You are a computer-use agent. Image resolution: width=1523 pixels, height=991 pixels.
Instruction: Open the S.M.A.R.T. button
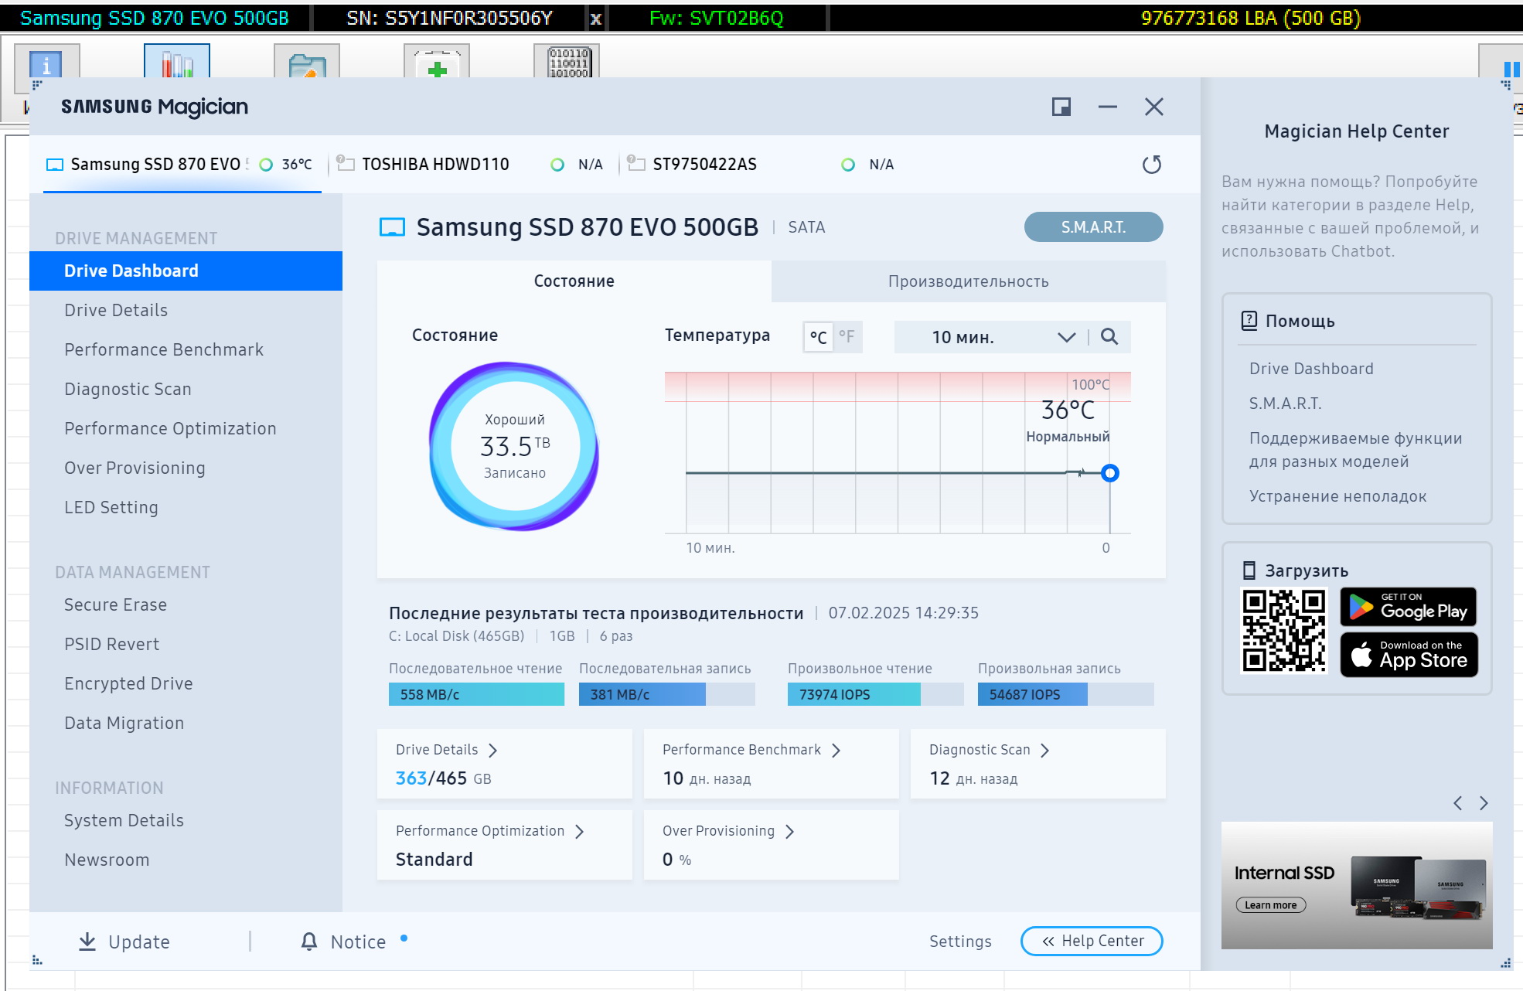[1092, 227]
